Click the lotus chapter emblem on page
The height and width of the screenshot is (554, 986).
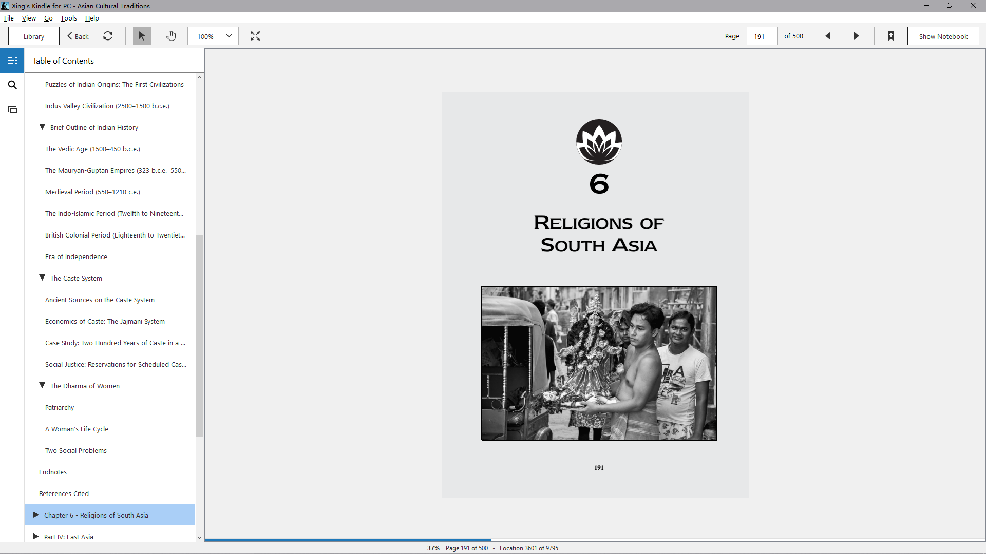click(x=599, y=142)
